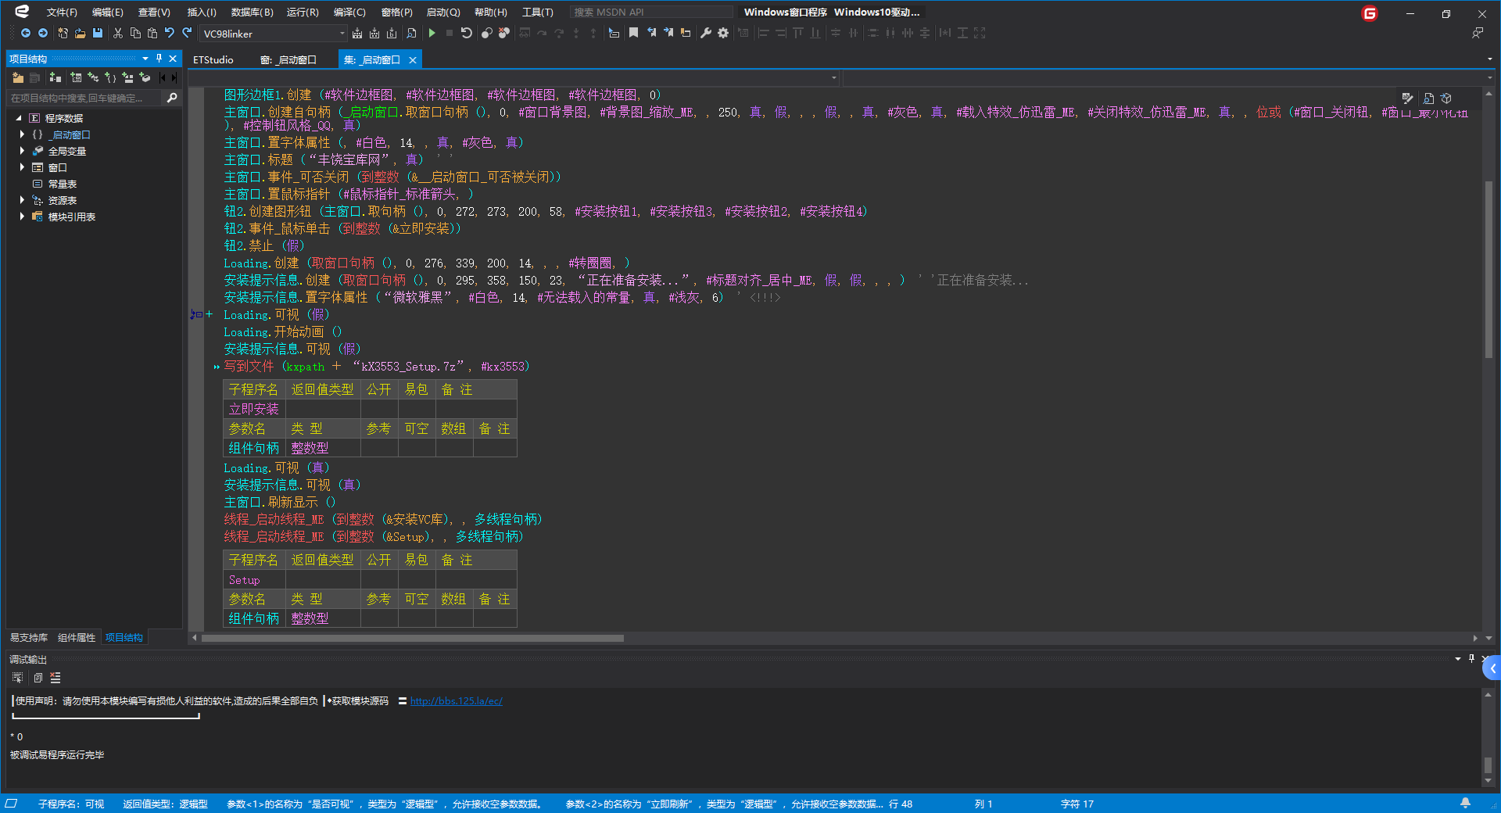Click the first compile icon after VC98linker
This screenshot has width=1501, height=813.
(x=357, y=33)
